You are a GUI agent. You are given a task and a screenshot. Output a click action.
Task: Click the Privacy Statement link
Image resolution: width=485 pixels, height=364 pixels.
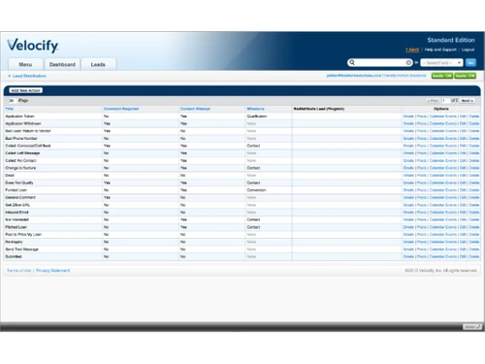coord(52,271)
